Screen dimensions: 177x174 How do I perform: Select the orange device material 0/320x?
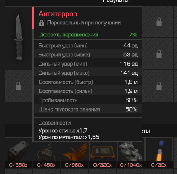point(103,153)
